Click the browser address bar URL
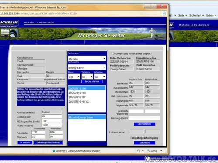The image size is (218, 163). 38,13
